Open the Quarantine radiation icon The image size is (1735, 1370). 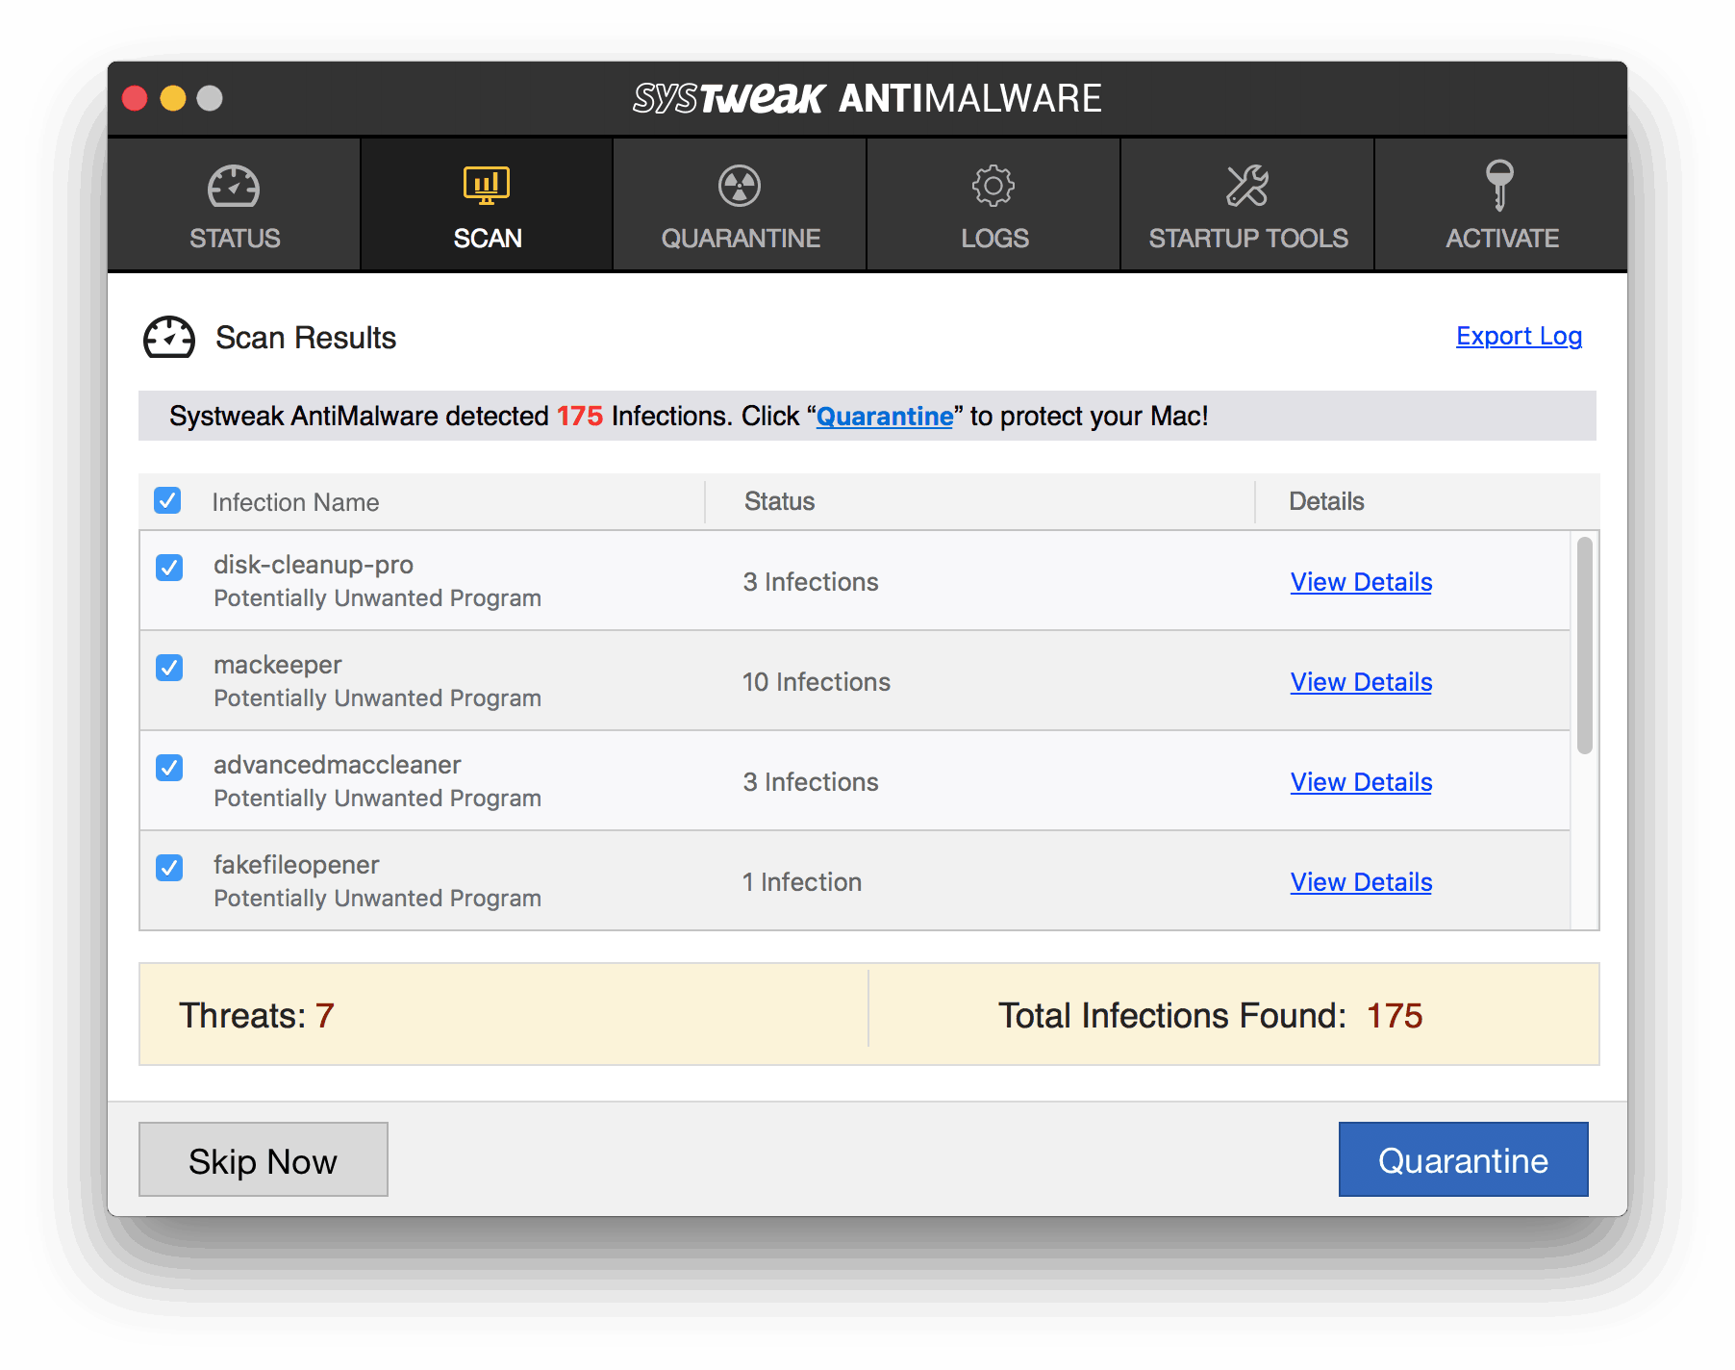740,186
